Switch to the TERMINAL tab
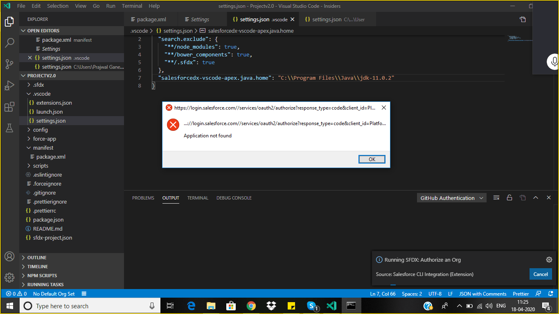Image resolution: width=559 pixels, height=314 pixels. coord(198,198)
